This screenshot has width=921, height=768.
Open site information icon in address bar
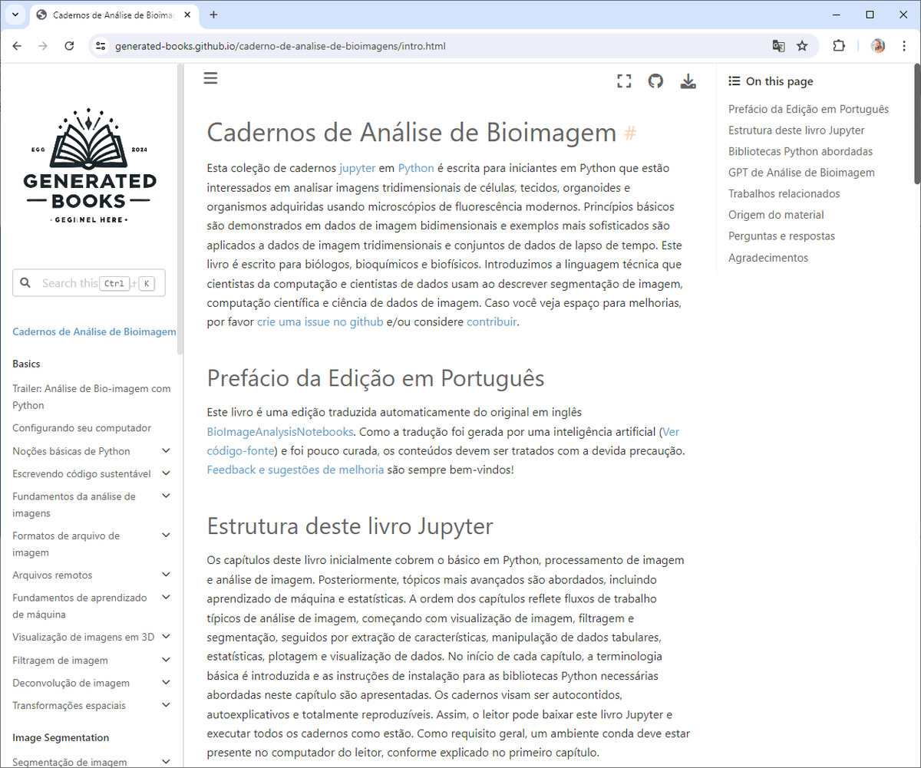tap(100, 46)
